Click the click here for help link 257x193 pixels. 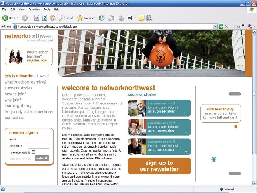pos(20,159)
